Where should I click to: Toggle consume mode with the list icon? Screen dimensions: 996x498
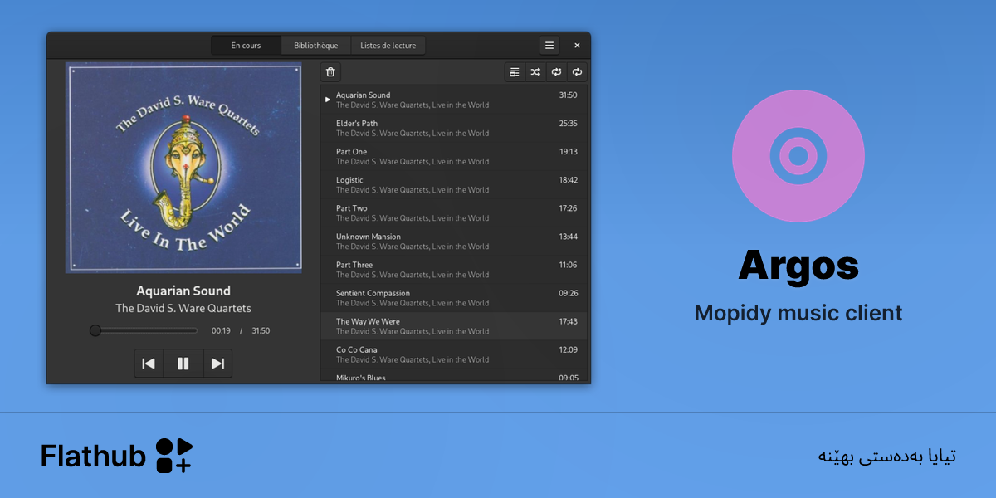(515, 72)
